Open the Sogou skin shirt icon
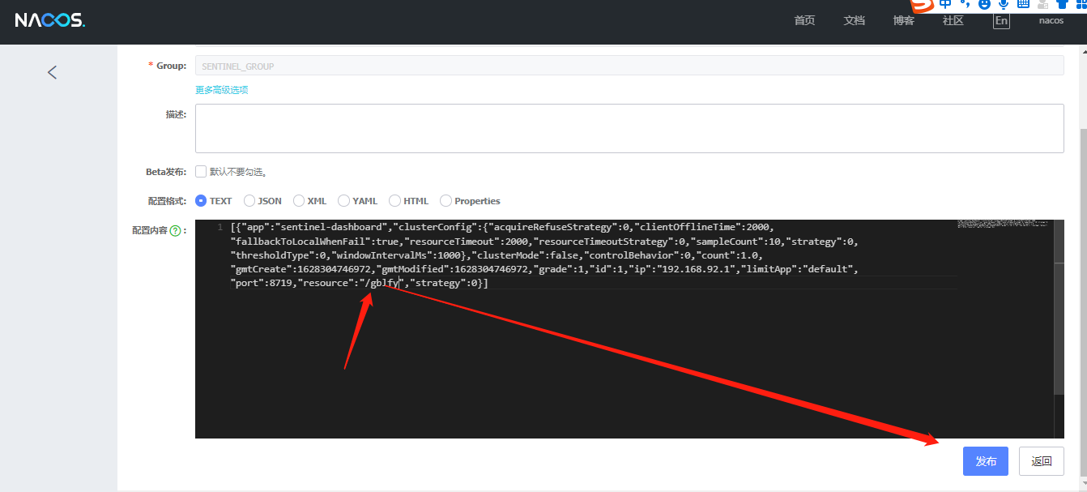The height and width of the screenshot is (492, 1087). tap(1062, 4)
